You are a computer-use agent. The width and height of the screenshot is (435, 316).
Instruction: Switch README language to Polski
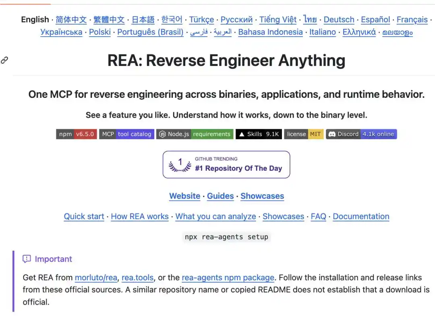(x=100, y=32)
